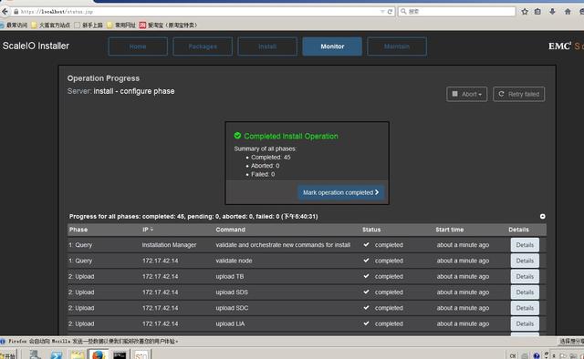
Task: Go to the browser home page icon
Action: [568, 12]
